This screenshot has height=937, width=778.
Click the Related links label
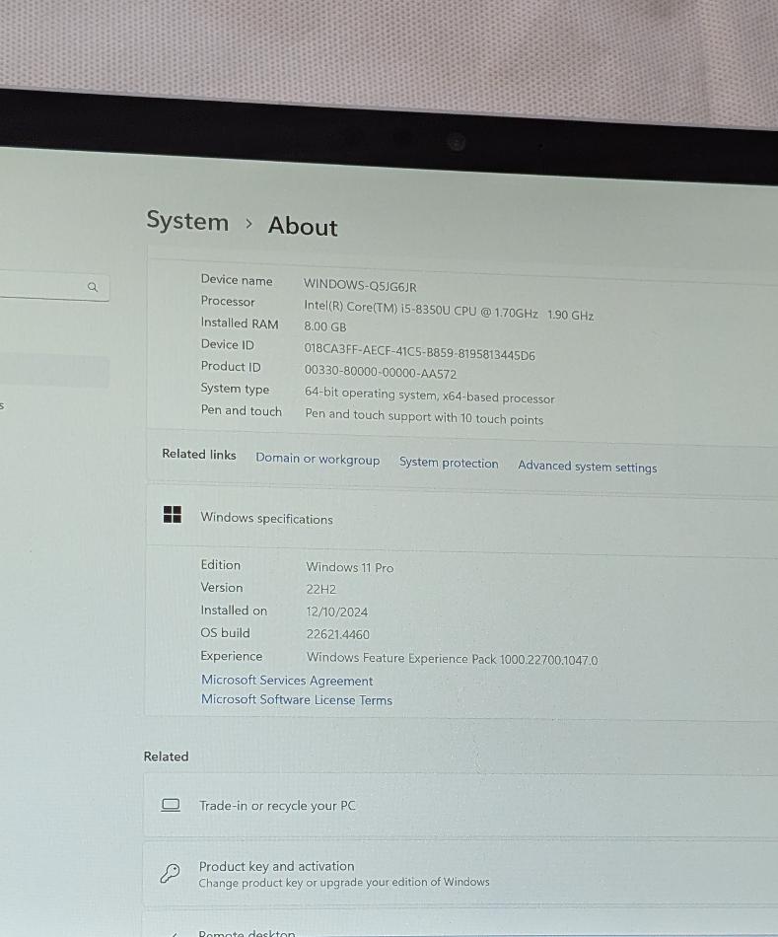coord(199,454)
